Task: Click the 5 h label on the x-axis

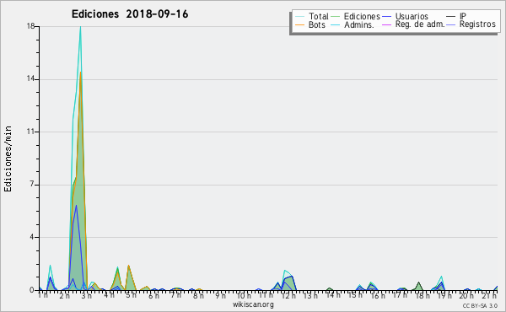Action: (131, 295)
